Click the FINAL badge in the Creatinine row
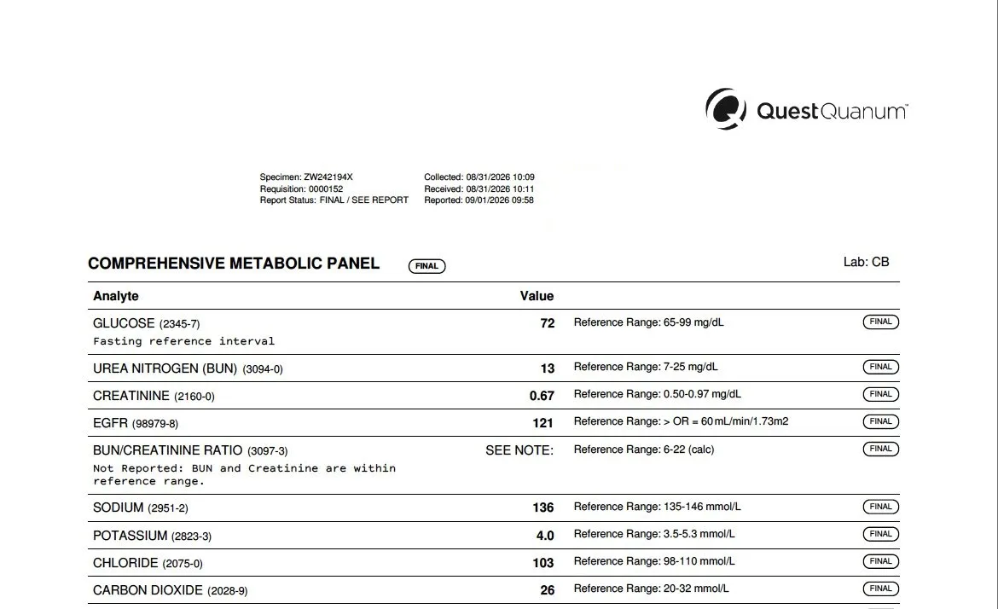The height and width of the screenshot is (609, 998). (x=881, y=395)
